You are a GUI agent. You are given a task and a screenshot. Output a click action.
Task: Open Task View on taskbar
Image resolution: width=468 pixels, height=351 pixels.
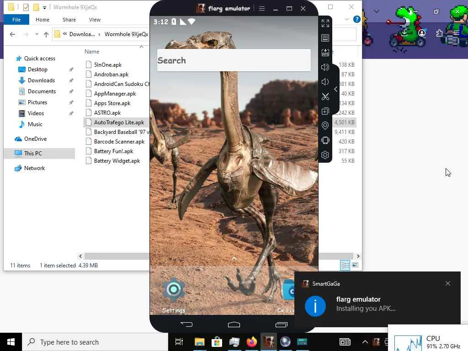pos(179,342)
